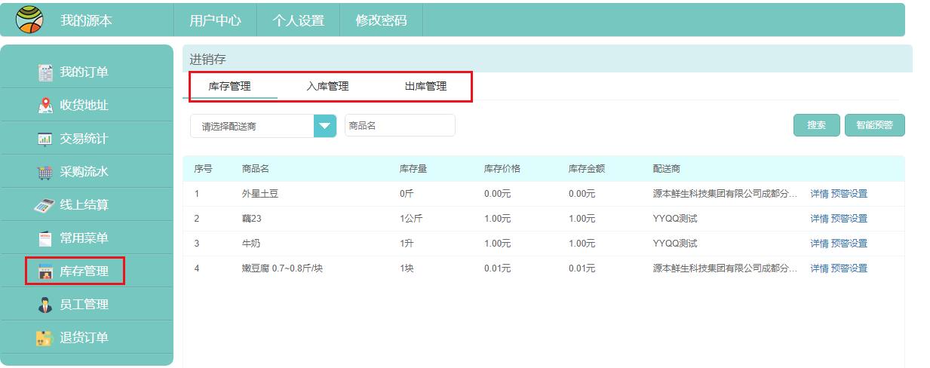Click the 1升 stock quantity cell

click(x=407, y=244)
